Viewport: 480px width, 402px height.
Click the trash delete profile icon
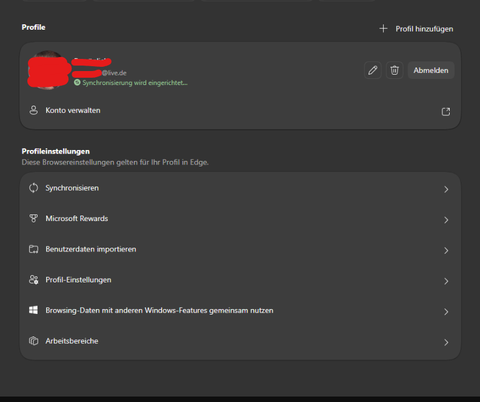[x=395, y=70]
